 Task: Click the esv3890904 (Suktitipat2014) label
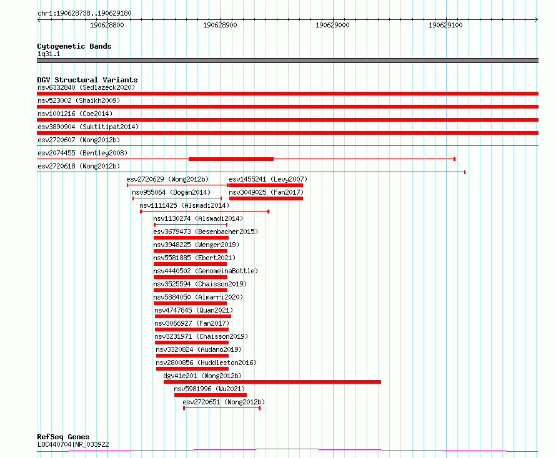tap(88, 127)
